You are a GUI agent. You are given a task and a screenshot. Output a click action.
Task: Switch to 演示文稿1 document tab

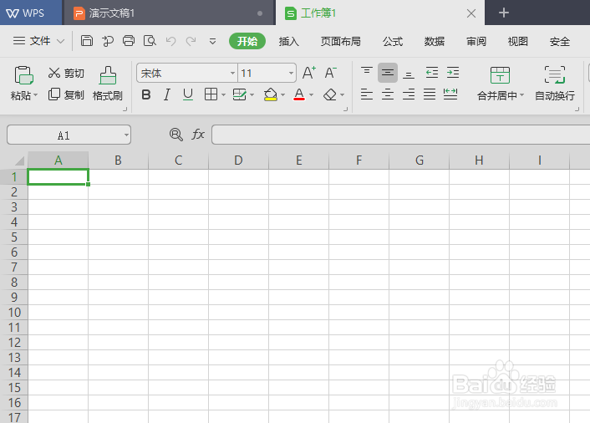(x=170, y=13)
